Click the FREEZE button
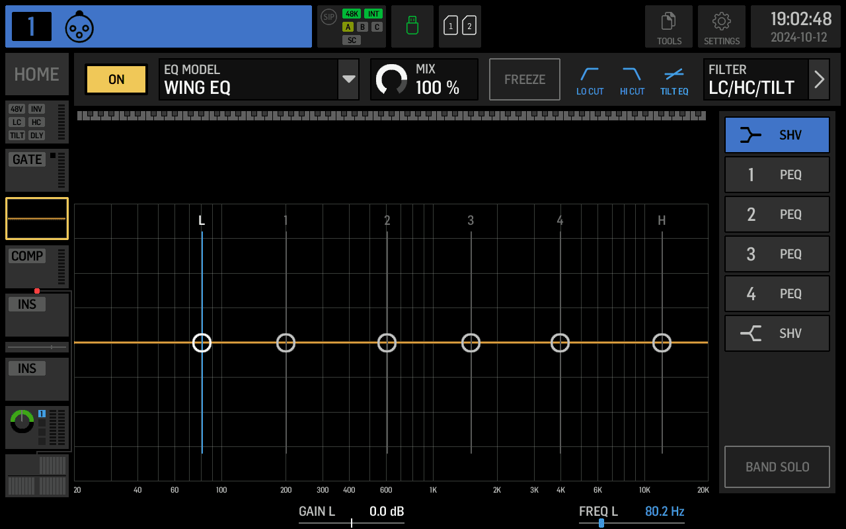 tap(525, 79)
